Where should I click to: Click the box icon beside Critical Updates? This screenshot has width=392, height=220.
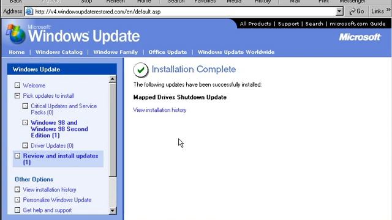[x=25, y=106]
